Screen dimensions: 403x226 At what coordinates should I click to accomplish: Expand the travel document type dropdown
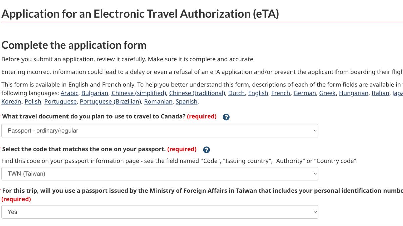pyautogui.click(x=160, y=131)
